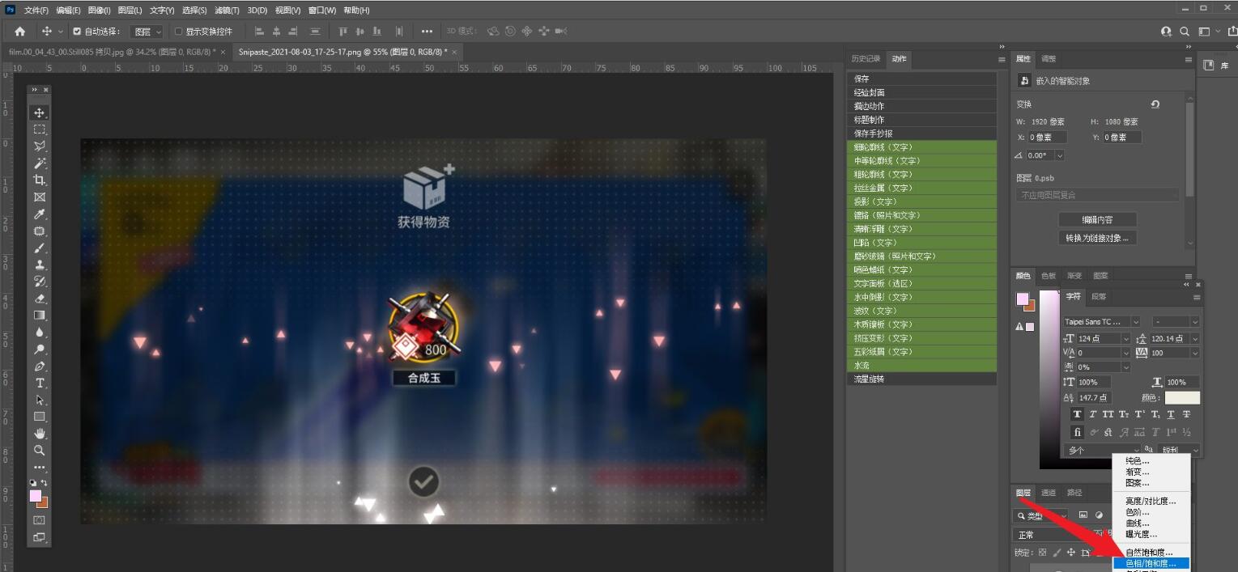Toggle Small Caps text style
This screenshot has height=572, width=1238.
click(1124, 414)
